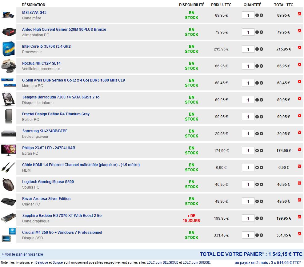304x267 pixels.
Task: Click quantity field for Antec power supply
Action: click(248, 32)
